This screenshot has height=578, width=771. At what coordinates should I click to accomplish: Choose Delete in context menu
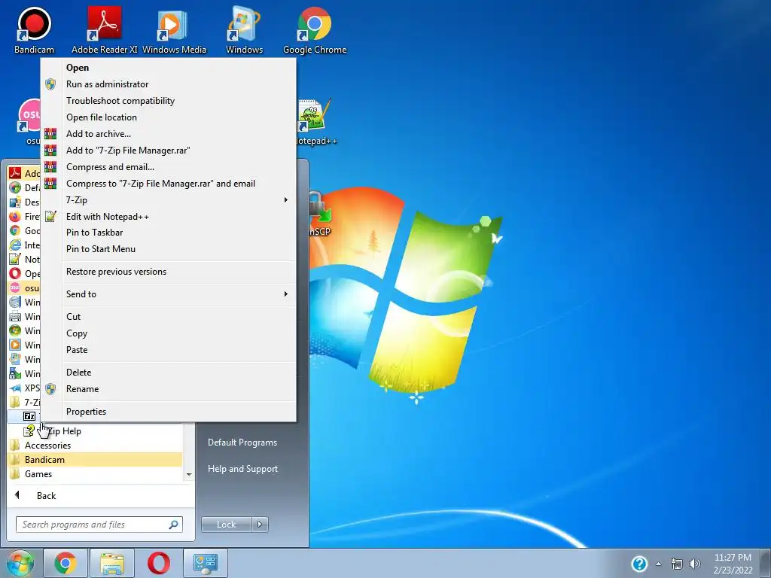point(168,373)
